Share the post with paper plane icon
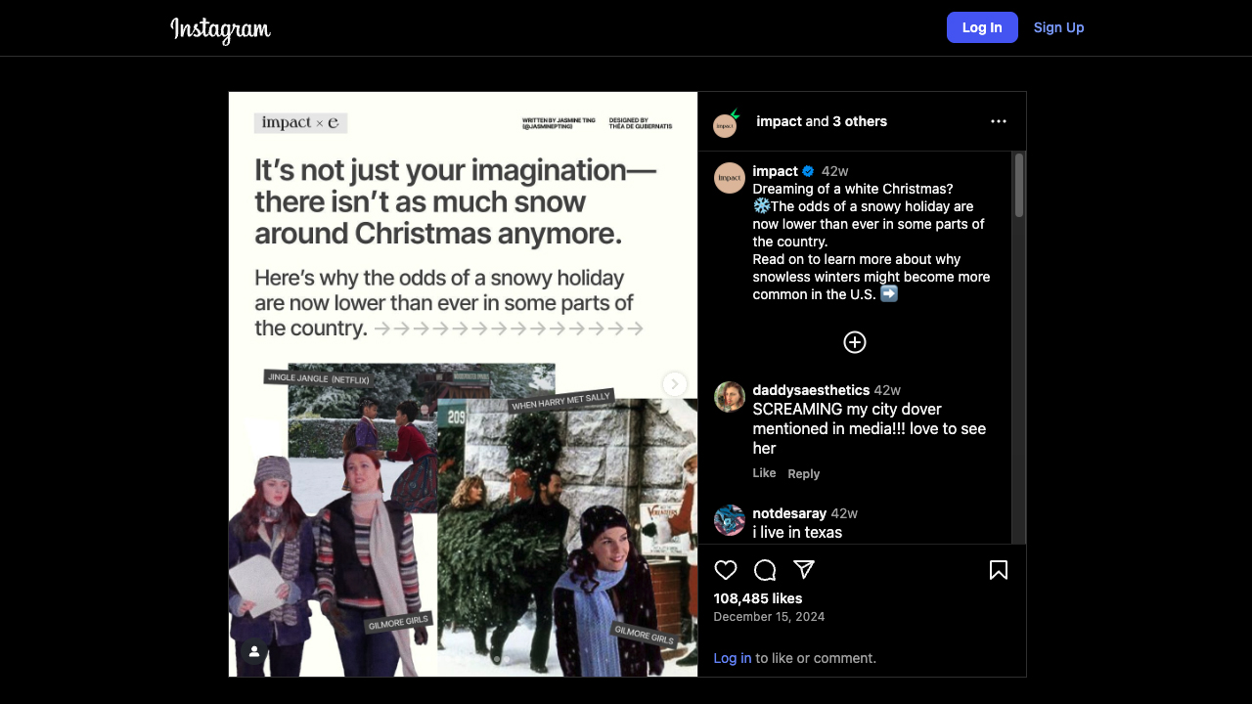The width and height of the screenshot is (1252, 704). click(x=804, y=570)
